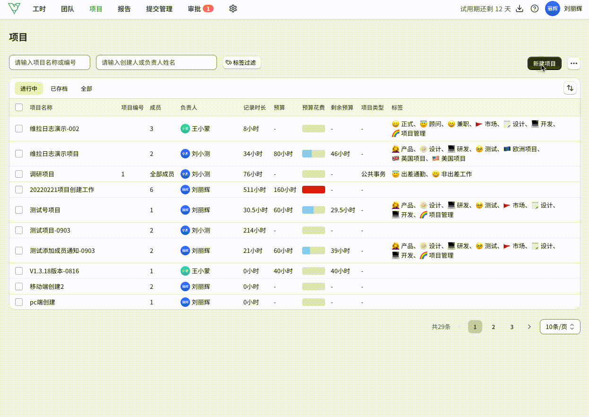Viewport: 589px width, 417px height.
Task: Open the 10条/页 page size dropdown
Action: click(x=560, y=327)
